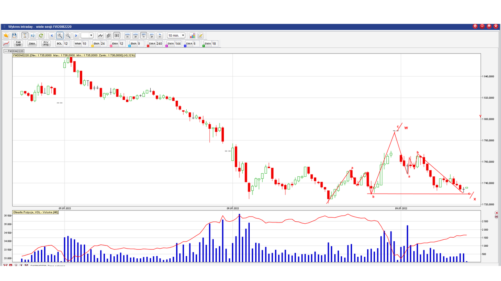Click the SMA 18 indicator button
501x281 pixels.
[207, 44]
